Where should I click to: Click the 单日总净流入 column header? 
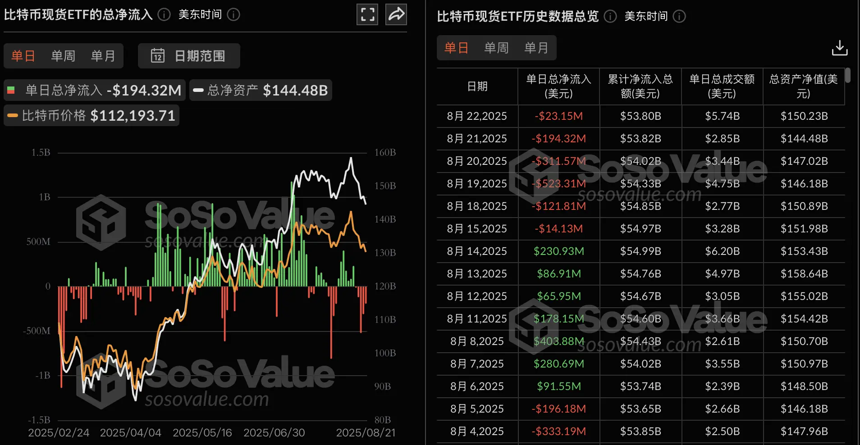point(558,86)
